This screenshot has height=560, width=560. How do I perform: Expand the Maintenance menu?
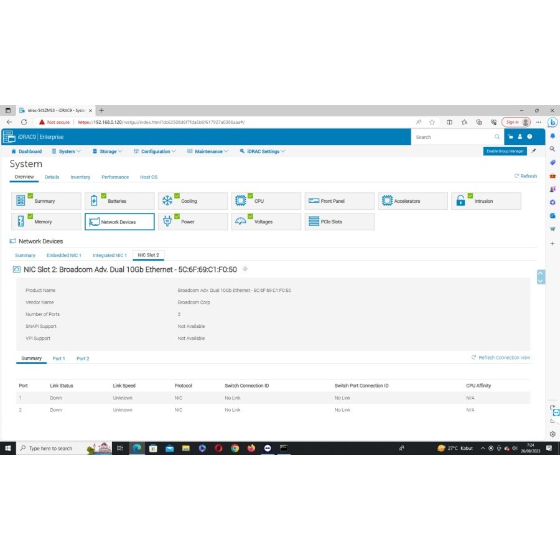(208, 151)
